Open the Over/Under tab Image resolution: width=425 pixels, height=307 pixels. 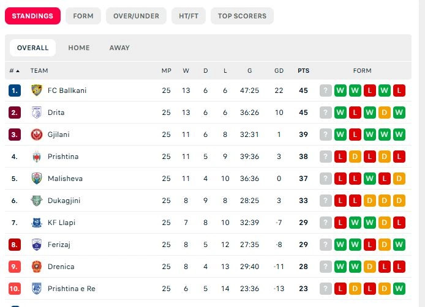137,16
